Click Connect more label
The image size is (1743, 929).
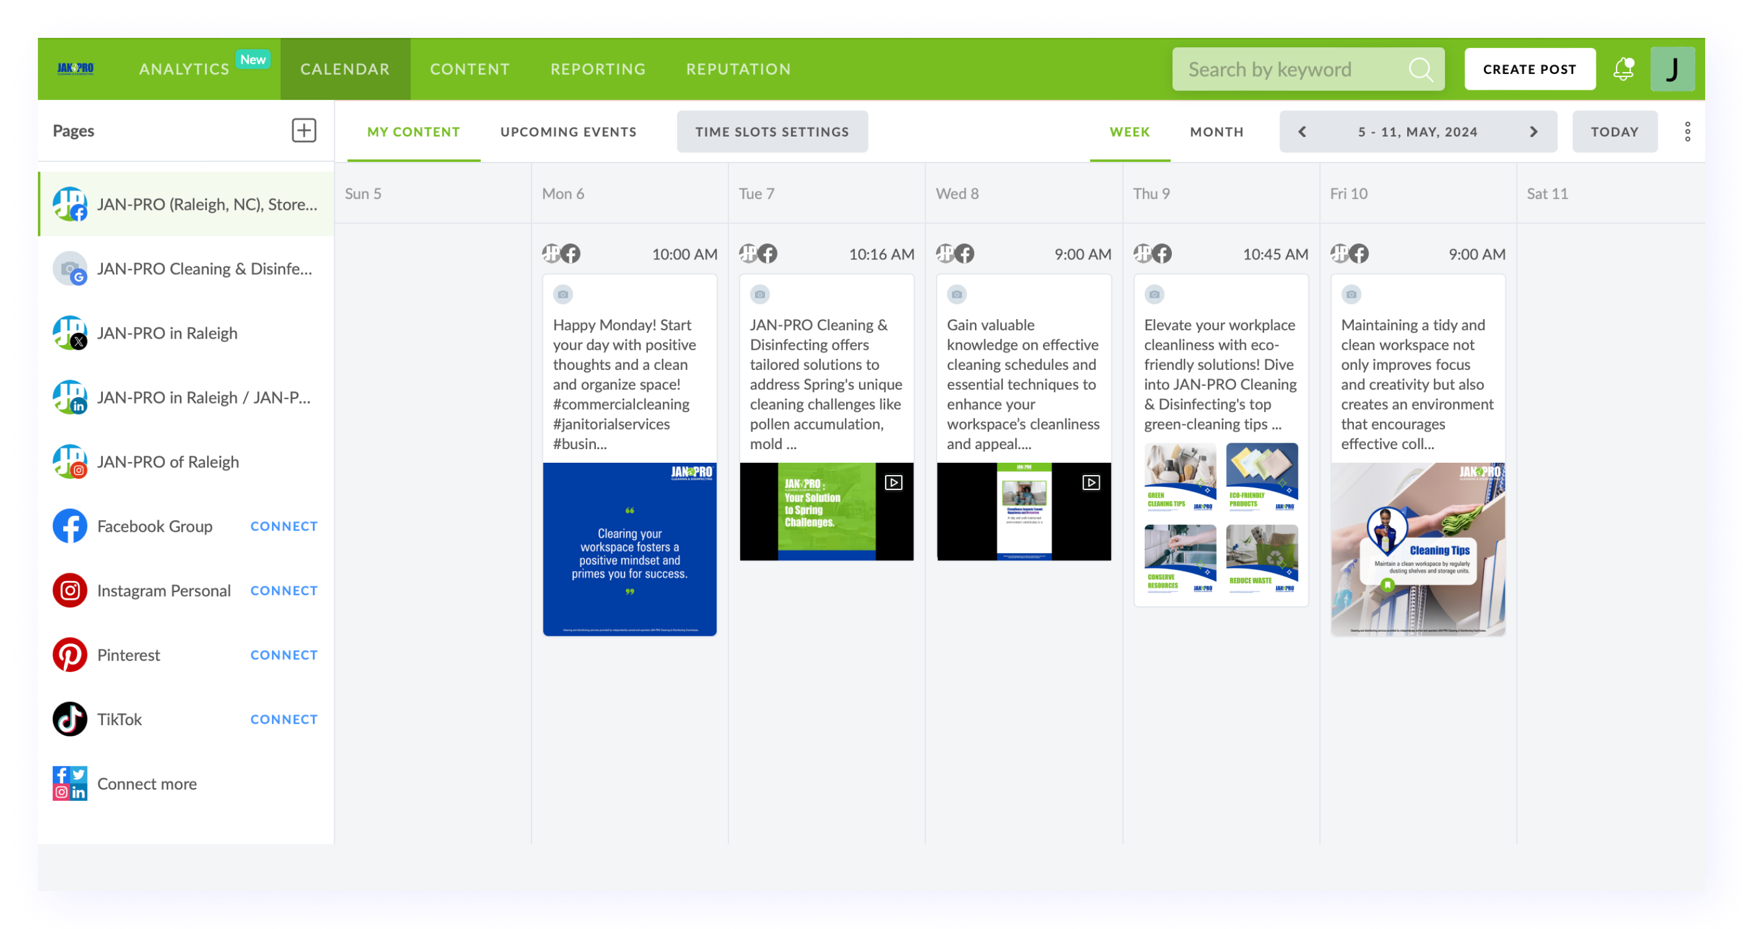pos(147,783)
